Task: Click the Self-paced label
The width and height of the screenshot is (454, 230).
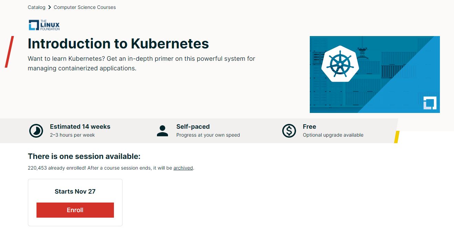Action: (x=193, y=127)
